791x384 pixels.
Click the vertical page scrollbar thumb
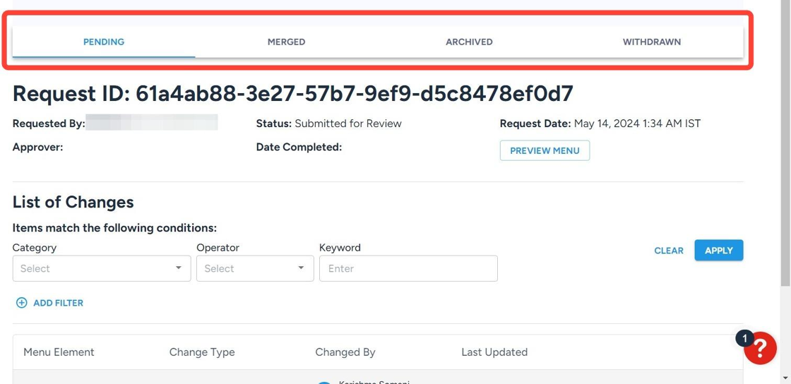click(x=785, y=141)
